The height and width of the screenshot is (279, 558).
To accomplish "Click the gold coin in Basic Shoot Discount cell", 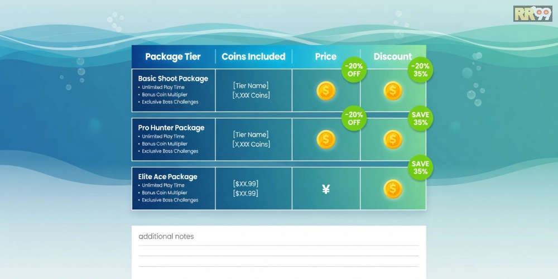I will tap(393, 90).
